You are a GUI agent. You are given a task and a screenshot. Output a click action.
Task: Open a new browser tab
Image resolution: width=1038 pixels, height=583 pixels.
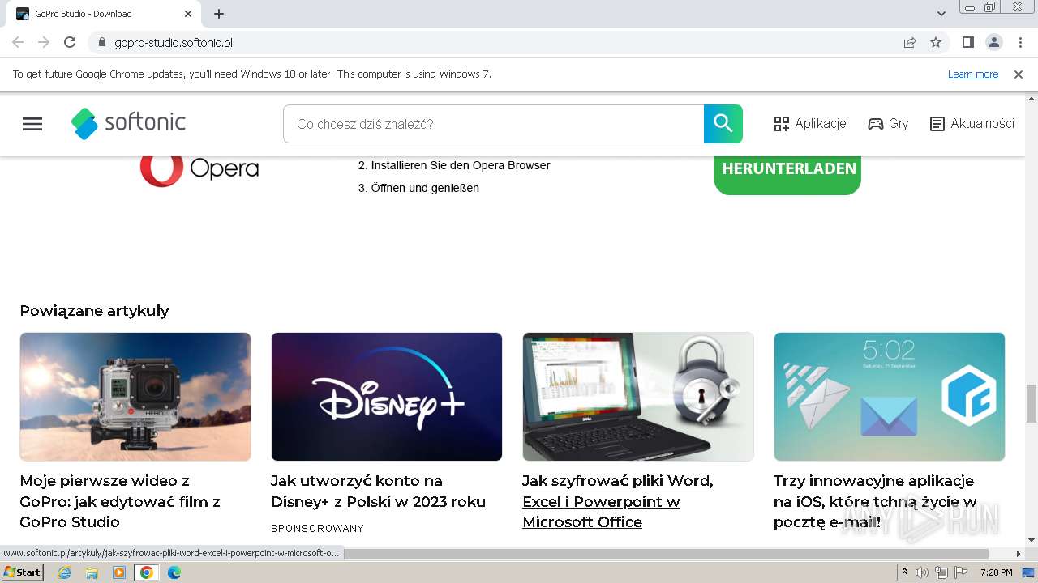[x=219, y=14]
